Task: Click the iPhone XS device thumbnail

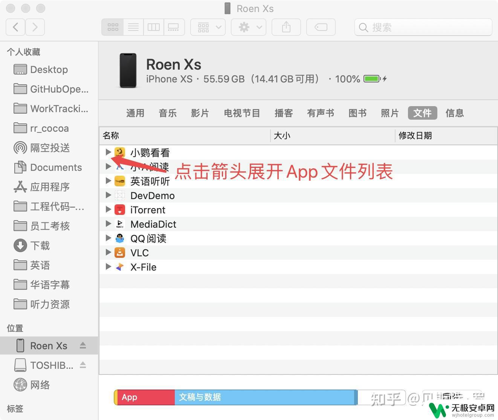Action: coord(128,70)
